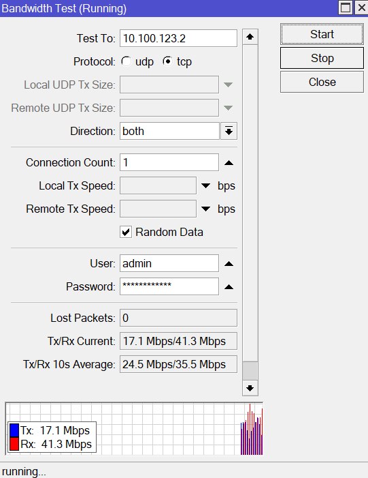Click the scrollbar down arrow
The image size is (368, 478).
tap(250, 388)
